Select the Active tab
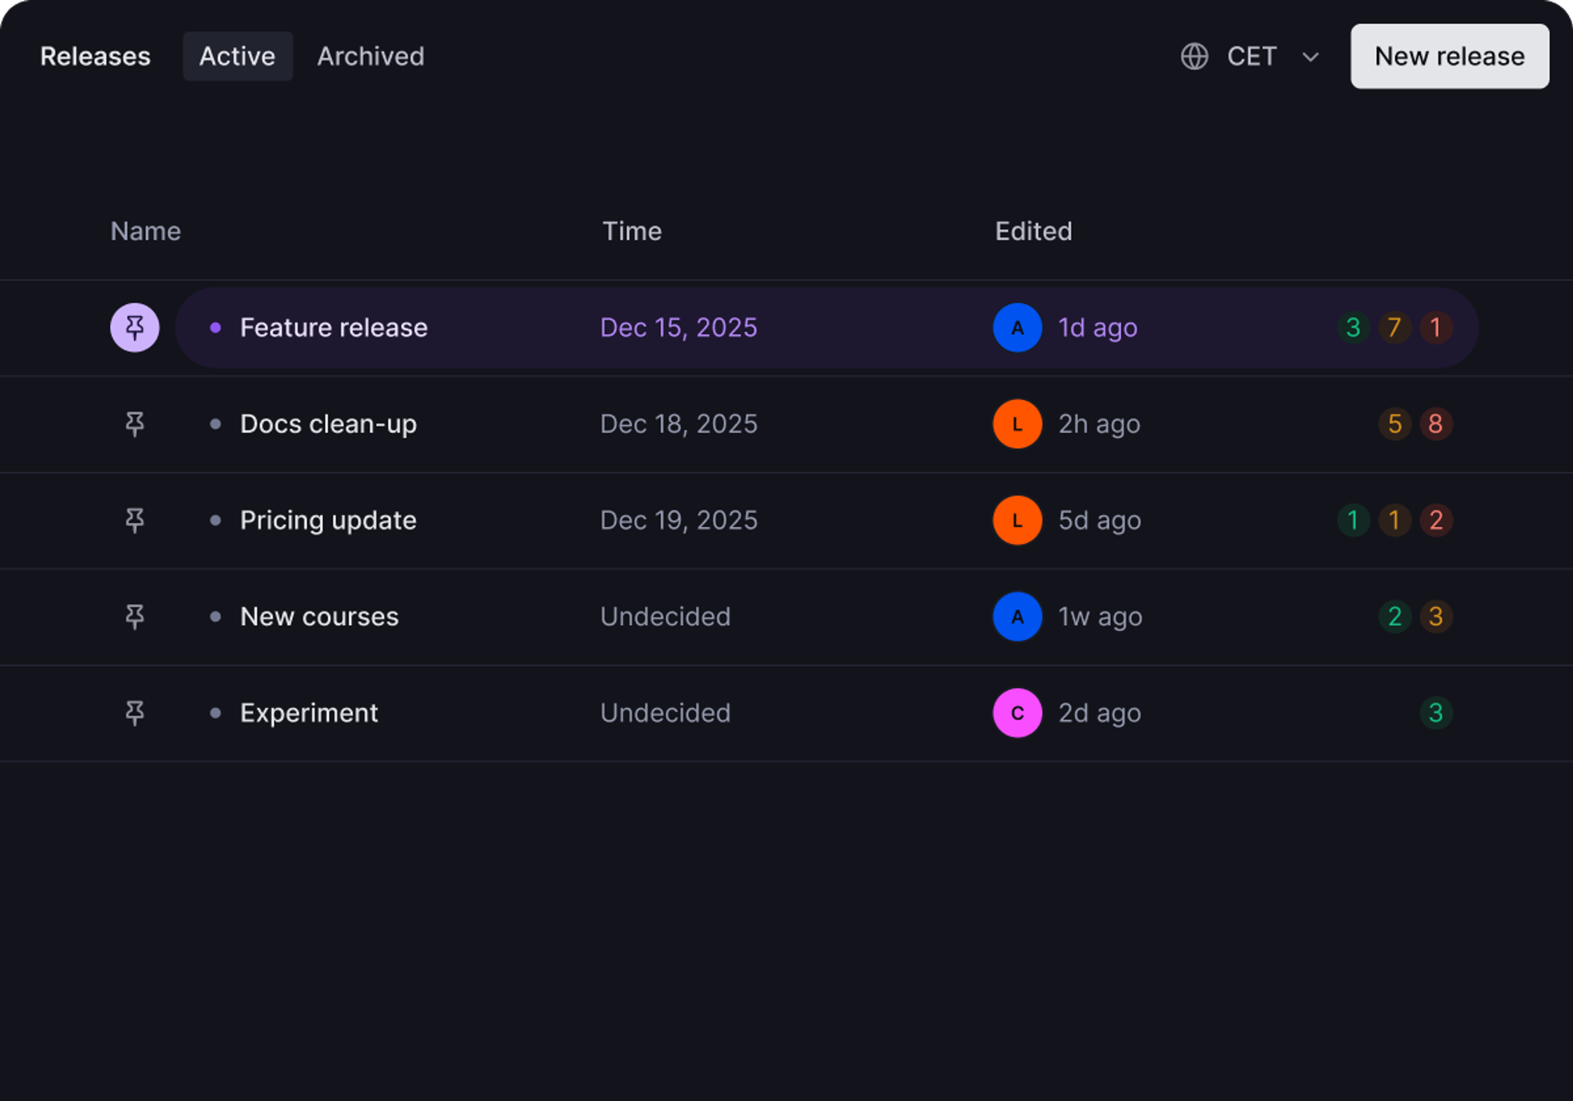 237,56
